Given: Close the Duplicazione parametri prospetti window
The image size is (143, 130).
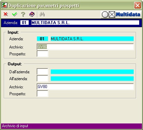Looking at the screenshot, I should [x=137, y=5].
